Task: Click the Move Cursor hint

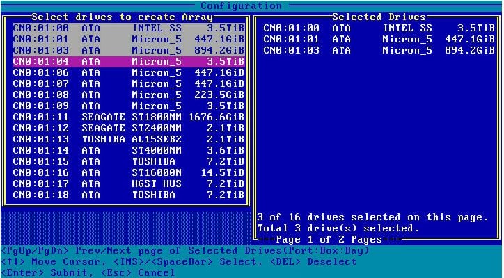Action: [x=54, y=261]
